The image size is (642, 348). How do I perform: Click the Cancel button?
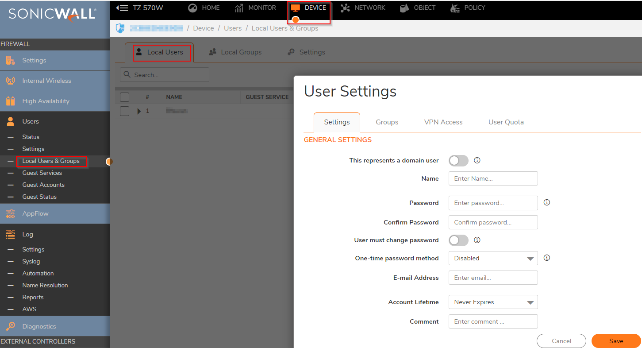tap(561, 341)
